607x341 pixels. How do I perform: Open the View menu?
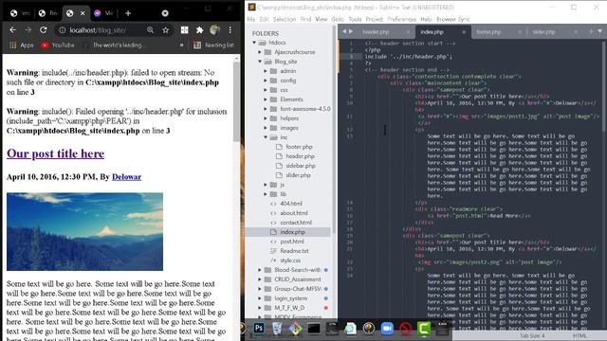(x=322, y=19)
